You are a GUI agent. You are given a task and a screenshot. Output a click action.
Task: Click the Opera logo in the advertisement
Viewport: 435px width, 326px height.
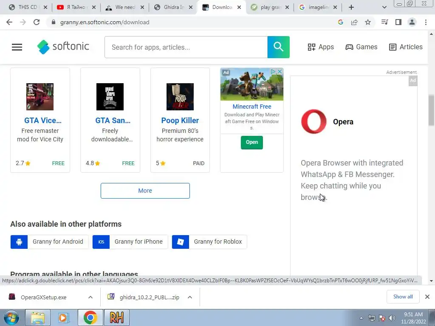314,121
